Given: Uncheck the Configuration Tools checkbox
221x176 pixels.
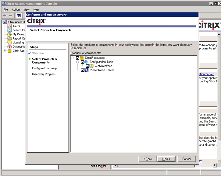Looking at the screenshot, I should (82, 62).
